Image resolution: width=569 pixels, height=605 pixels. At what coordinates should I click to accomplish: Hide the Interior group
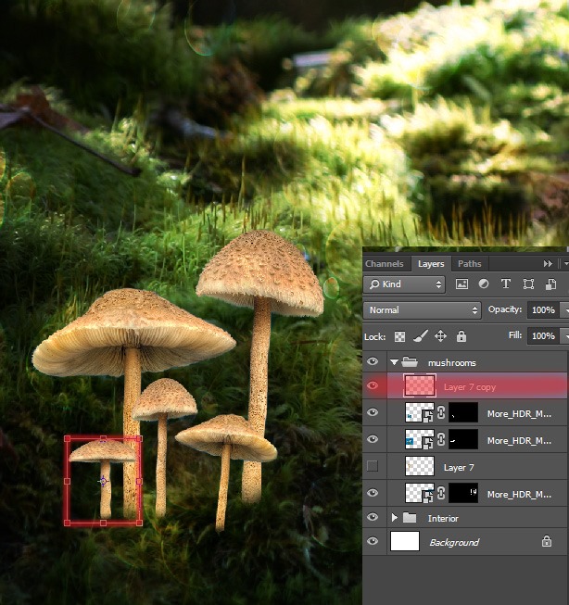tap(373, 517)
